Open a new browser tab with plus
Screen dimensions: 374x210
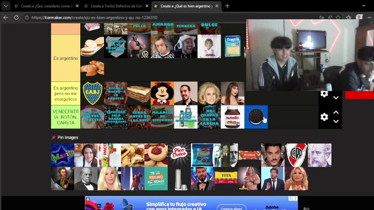click(x=227, y=6)
